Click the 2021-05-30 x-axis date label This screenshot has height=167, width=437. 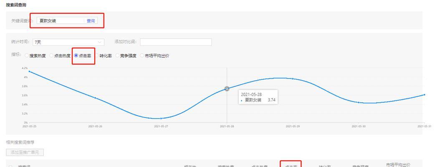359,127
